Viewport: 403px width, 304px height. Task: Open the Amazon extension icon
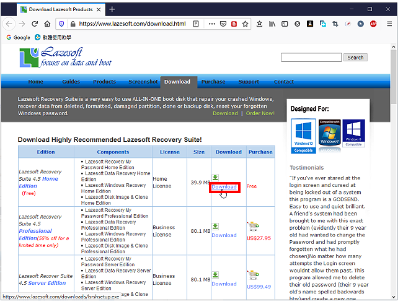pos(310,24)
